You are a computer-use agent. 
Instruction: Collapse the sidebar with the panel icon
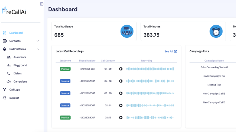(42, 4)
